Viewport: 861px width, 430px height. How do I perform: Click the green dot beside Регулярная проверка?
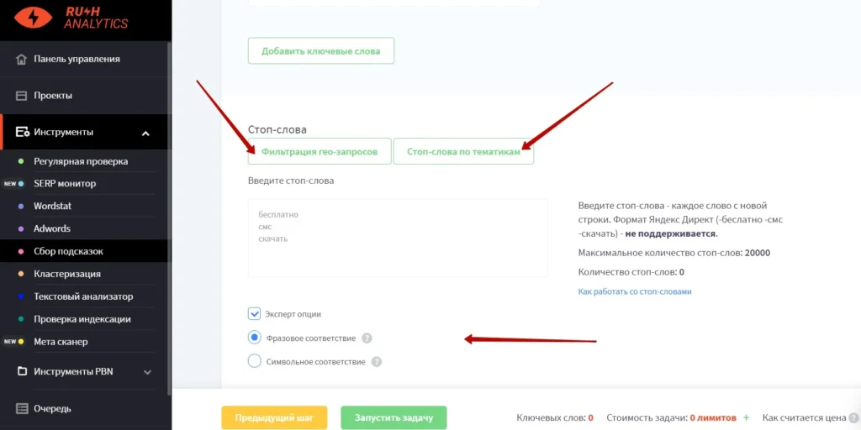point(21,161)
